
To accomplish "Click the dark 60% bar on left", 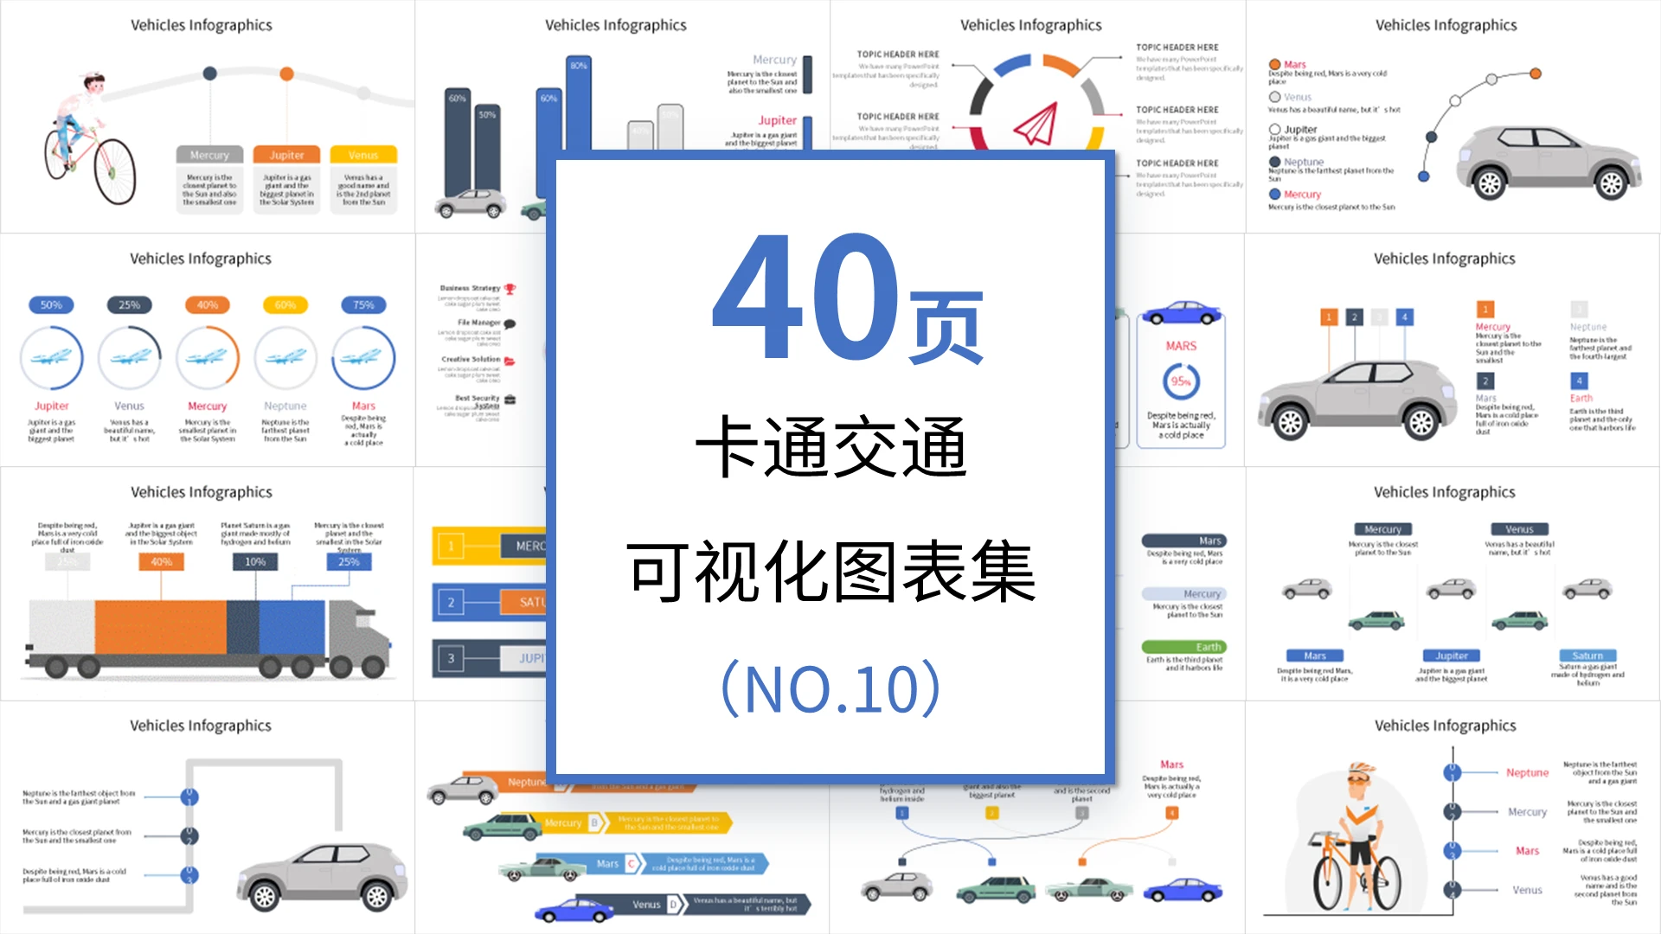I will 459,144.
